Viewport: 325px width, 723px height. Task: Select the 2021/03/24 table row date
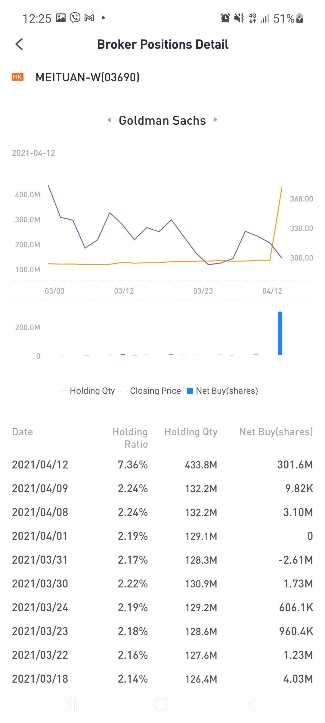[x=40, y=607]
